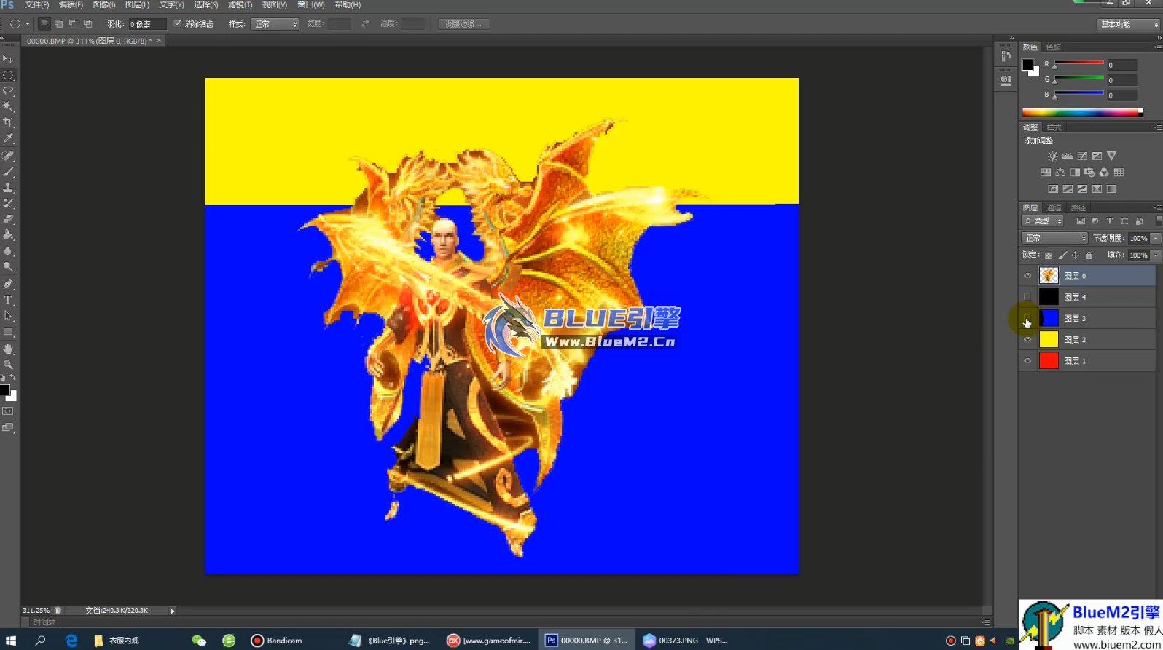1163x650 pixels.
Task: Close the 00000.BMP document tab
Action: [159, 41]
